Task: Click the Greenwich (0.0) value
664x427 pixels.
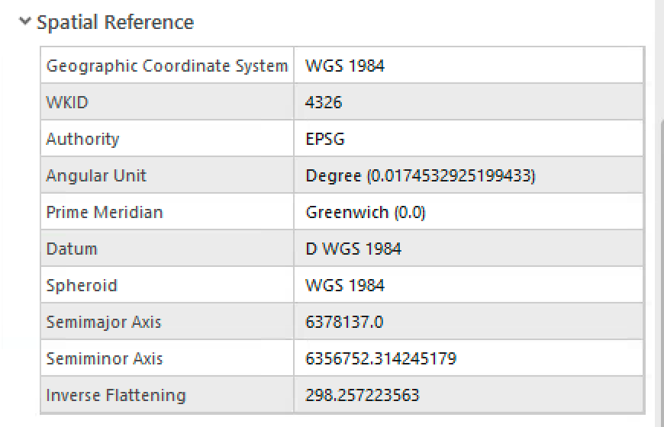Action: point(366,212)
